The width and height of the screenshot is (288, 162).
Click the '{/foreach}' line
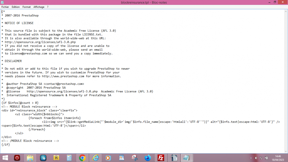point(37,129)
